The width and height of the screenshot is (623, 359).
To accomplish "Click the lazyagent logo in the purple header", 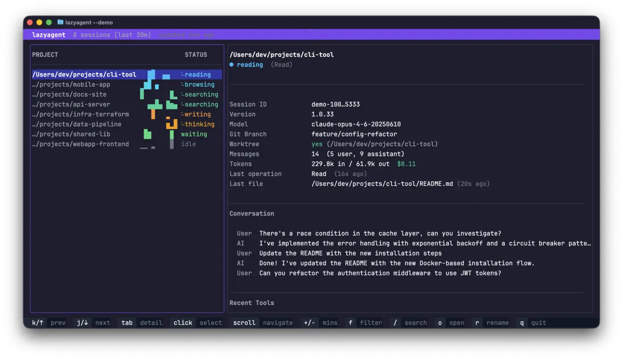I will (x=49, y=35).
